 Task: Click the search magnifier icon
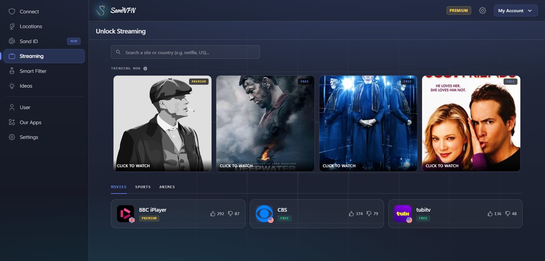(118, 52)
